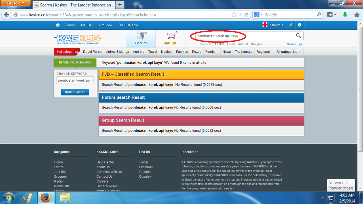Open the file explorer taskbar icon
363x204 pixels.
[65, 198]
